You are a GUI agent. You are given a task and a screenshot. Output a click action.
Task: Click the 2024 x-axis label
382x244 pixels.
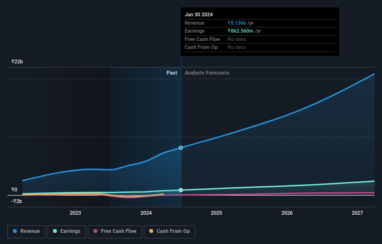tap(146, 213)
